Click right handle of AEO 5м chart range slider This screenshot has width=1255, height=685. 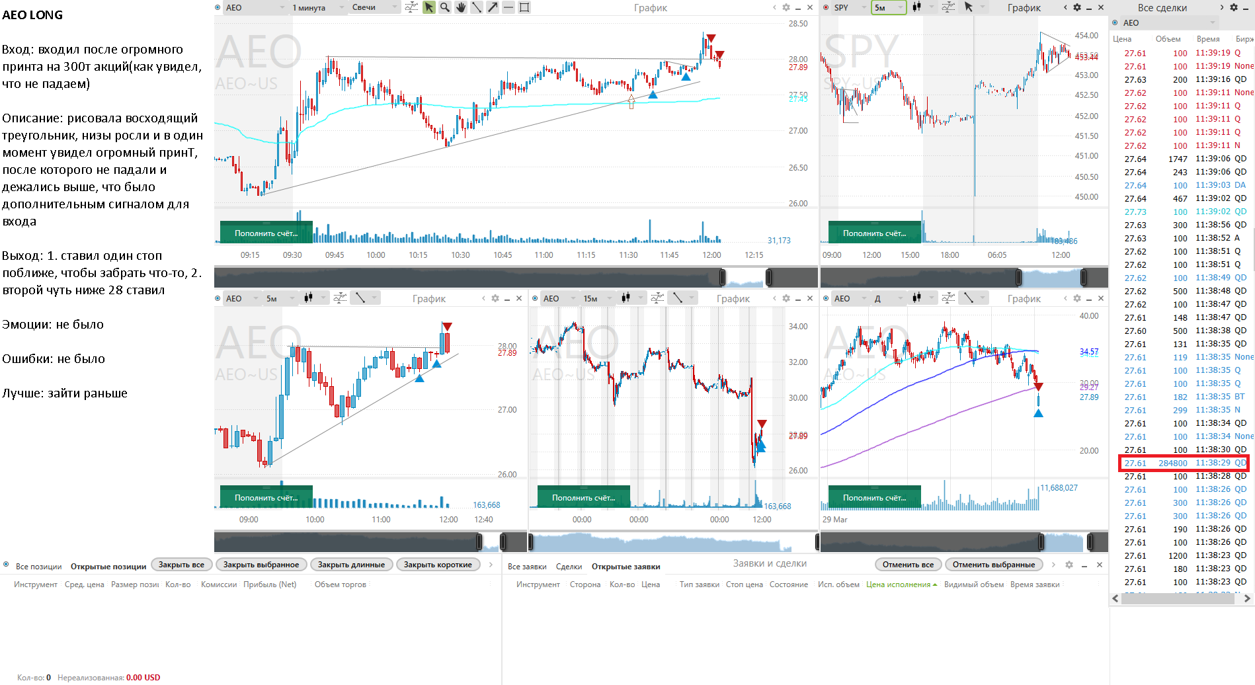pos(503,542)
